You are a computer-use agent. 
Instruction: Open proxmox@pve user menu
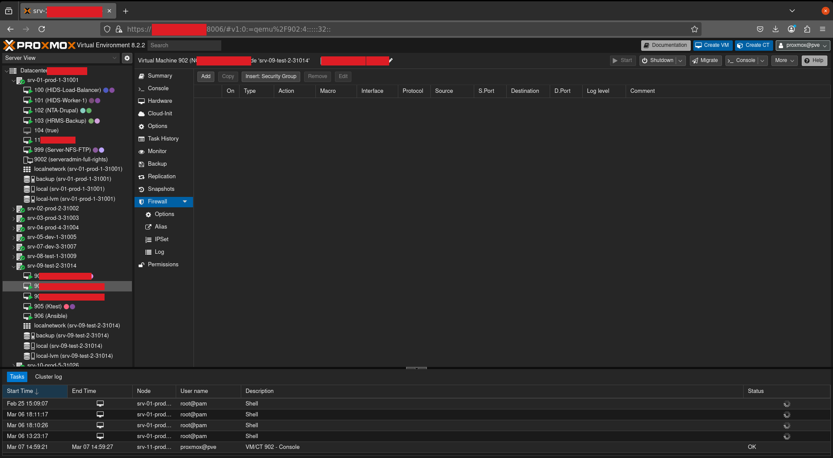803,46
